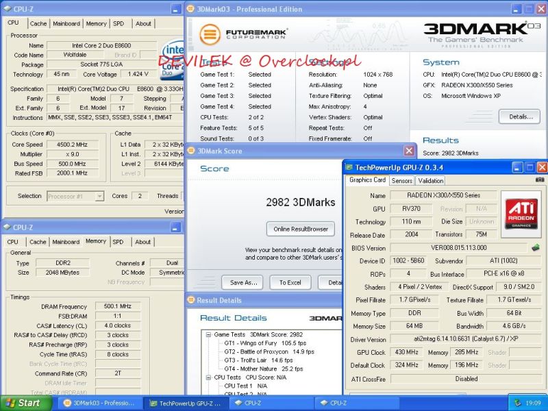Click the 3DMark03 title bar icon

coord(190,9)
